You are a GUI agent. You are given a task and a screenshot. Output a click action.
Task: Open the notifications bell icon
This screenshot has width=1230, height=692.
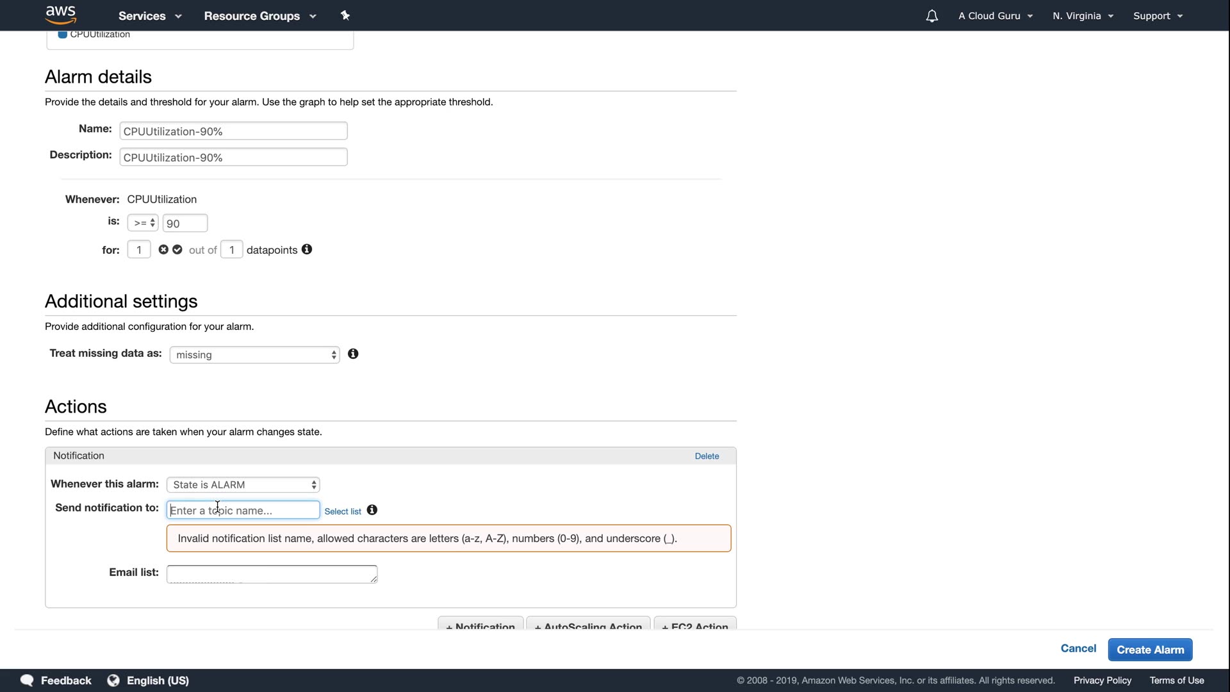pos(931,16)
